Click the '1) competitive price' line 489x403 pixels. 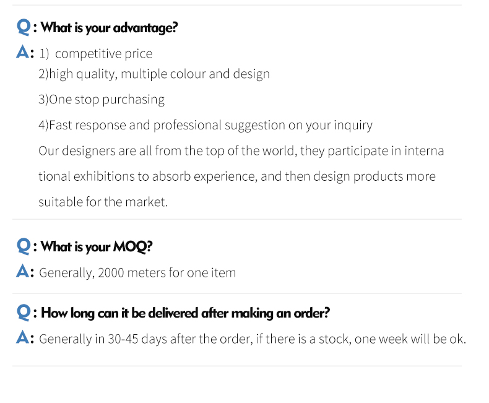tap(96, 54)
